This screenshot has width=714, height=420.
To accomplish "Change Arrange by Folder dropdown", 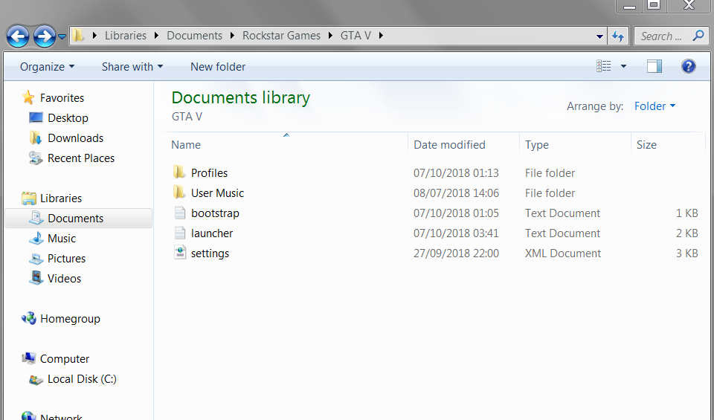I will (x=654, y=106).
